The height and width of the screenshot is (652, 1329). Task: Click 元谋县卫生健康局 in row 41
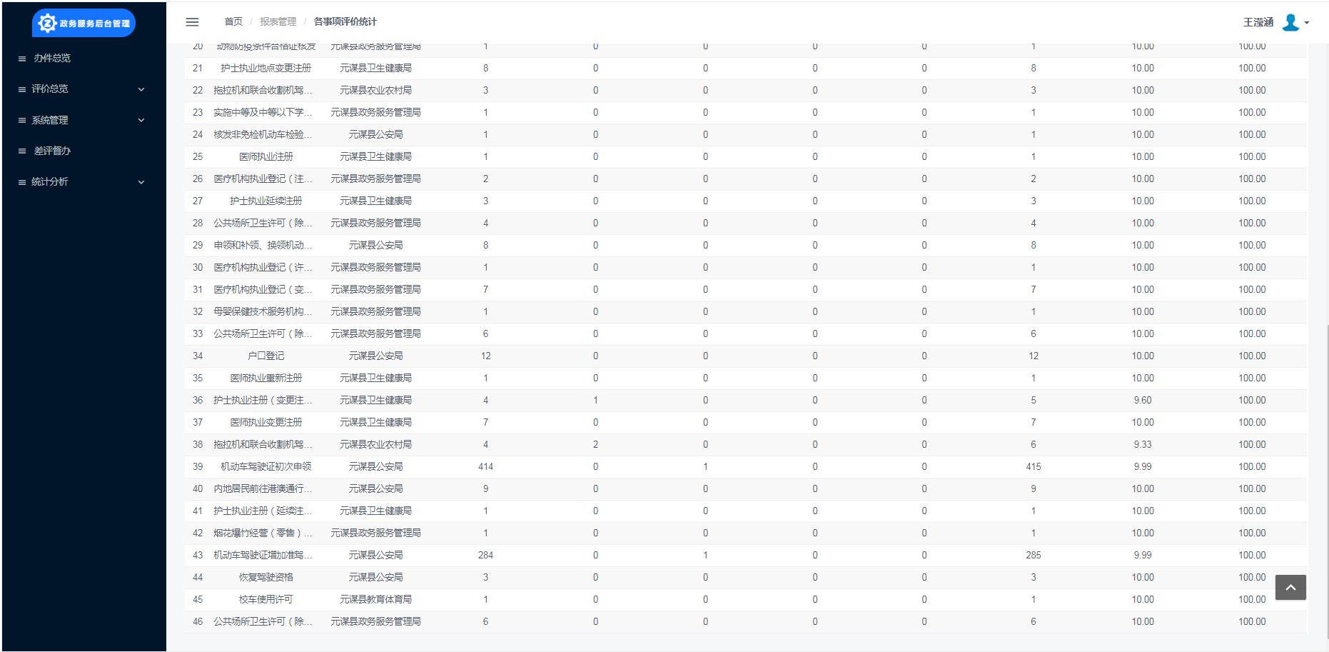click(x=376, y=511)
